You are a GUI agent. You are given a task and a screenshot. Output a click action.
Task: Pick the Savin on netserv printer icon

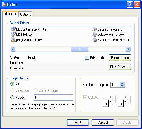(x=95, y=29)
